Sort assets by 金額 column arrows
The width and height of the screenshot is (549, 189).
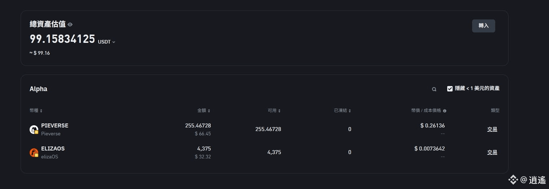209,111
